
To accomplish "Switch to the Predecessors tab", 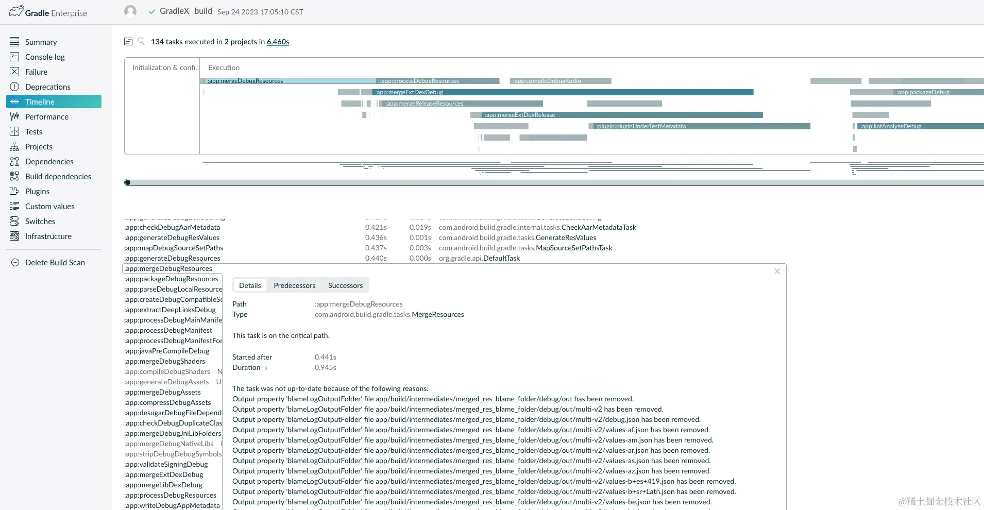I will coord(294,285).
